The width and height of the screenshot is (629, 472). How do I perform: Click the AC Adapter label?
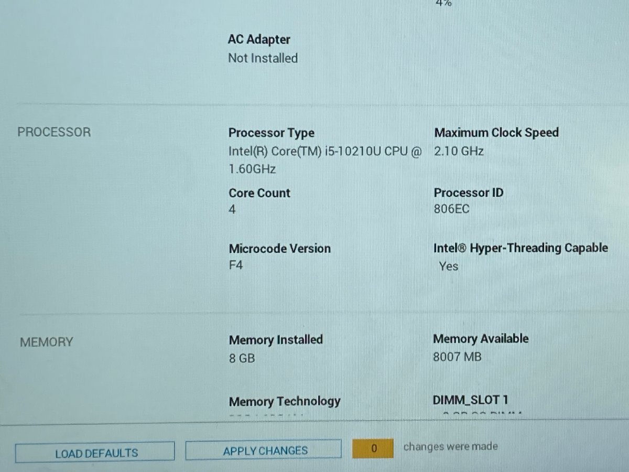click(259, 39)
